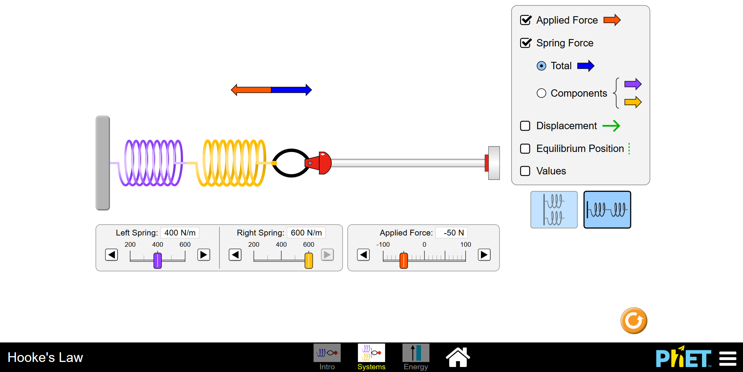Decrease the Applied Force value
This screenshot has height=372, width=743.
(363, 255)
